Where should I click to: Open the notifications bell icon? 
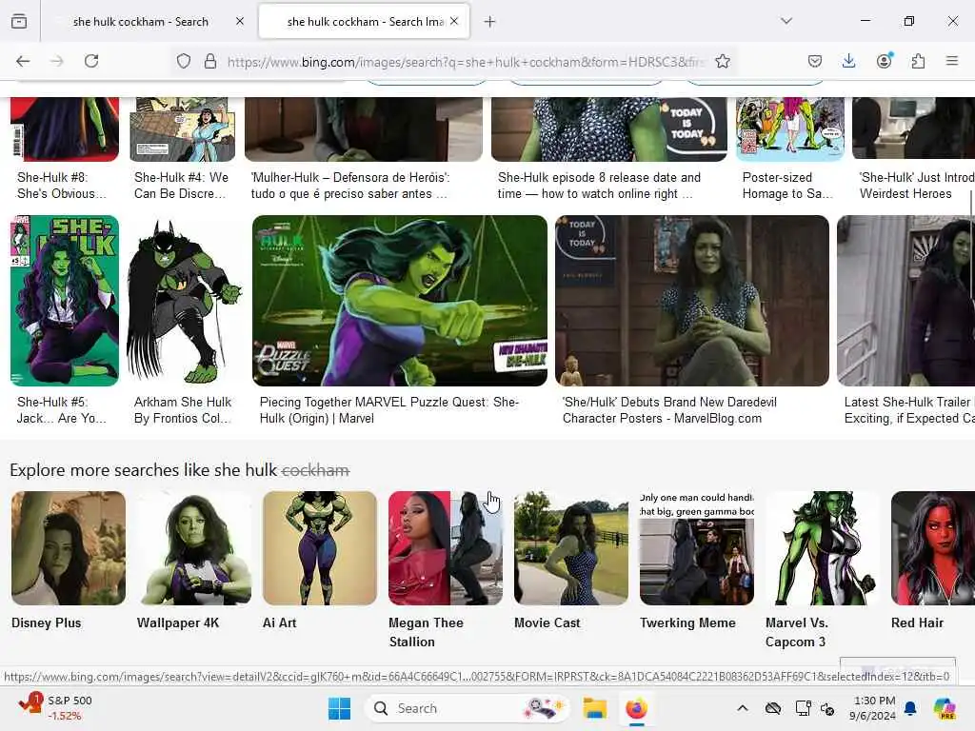pos(911,708)
